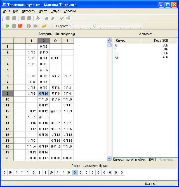Click the Скорость slider handle
The width and height of the screenshot is (179, 187).
point(94,25)
